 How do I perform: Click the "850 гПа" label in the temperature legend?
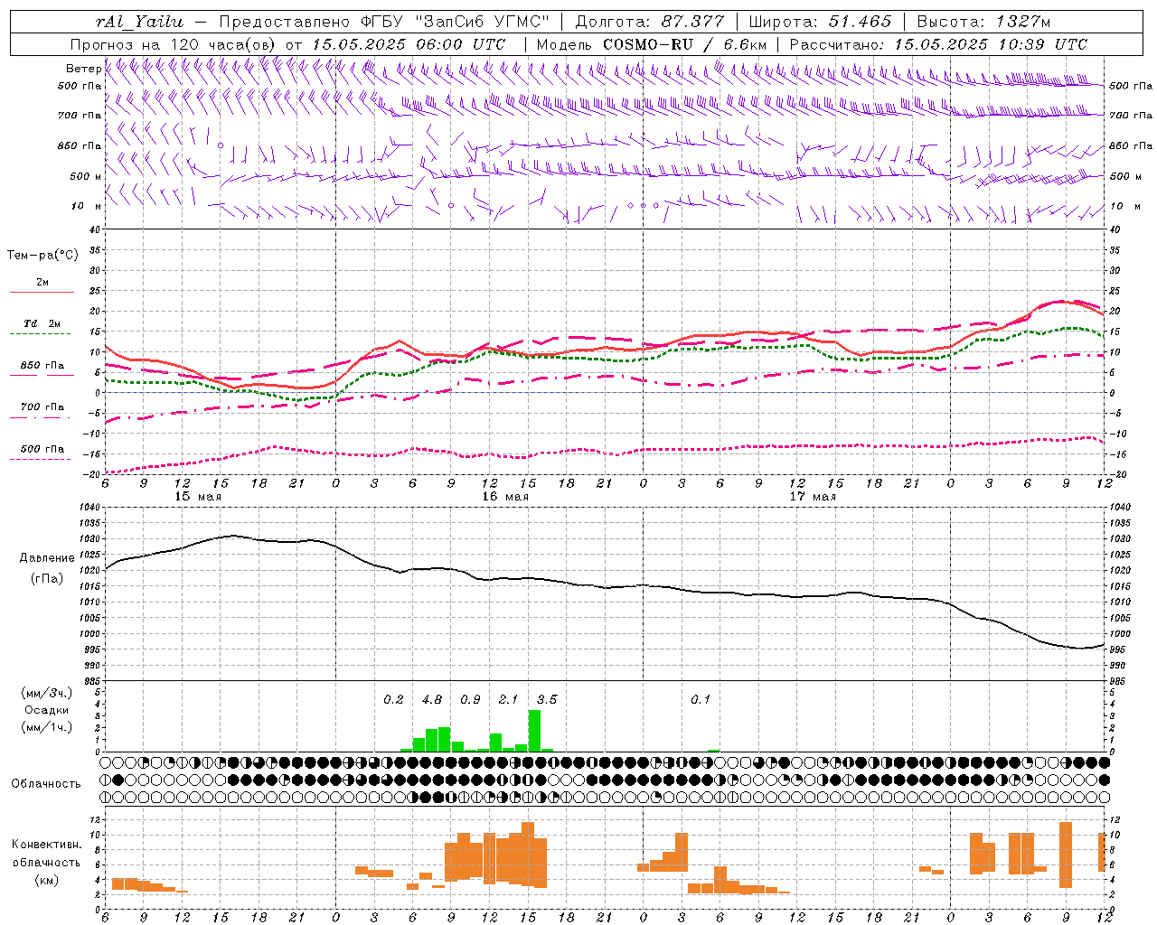point(42,366)
